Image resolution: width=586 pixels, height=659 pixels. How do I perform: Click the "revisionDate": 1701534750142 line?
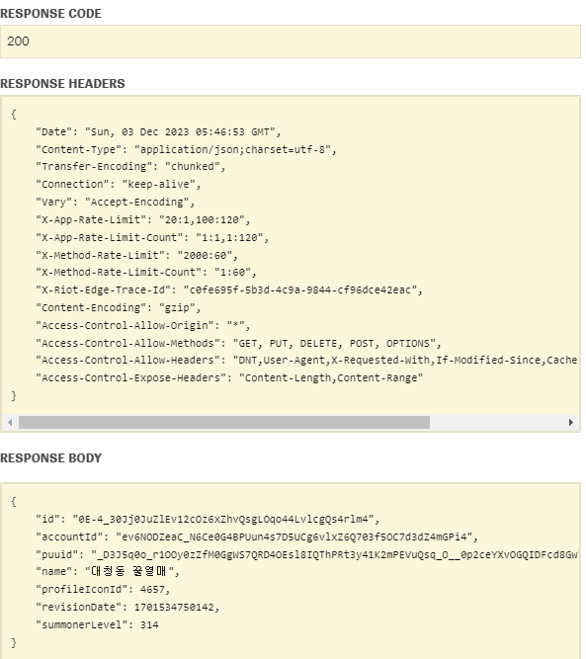(x=127, y=608)
